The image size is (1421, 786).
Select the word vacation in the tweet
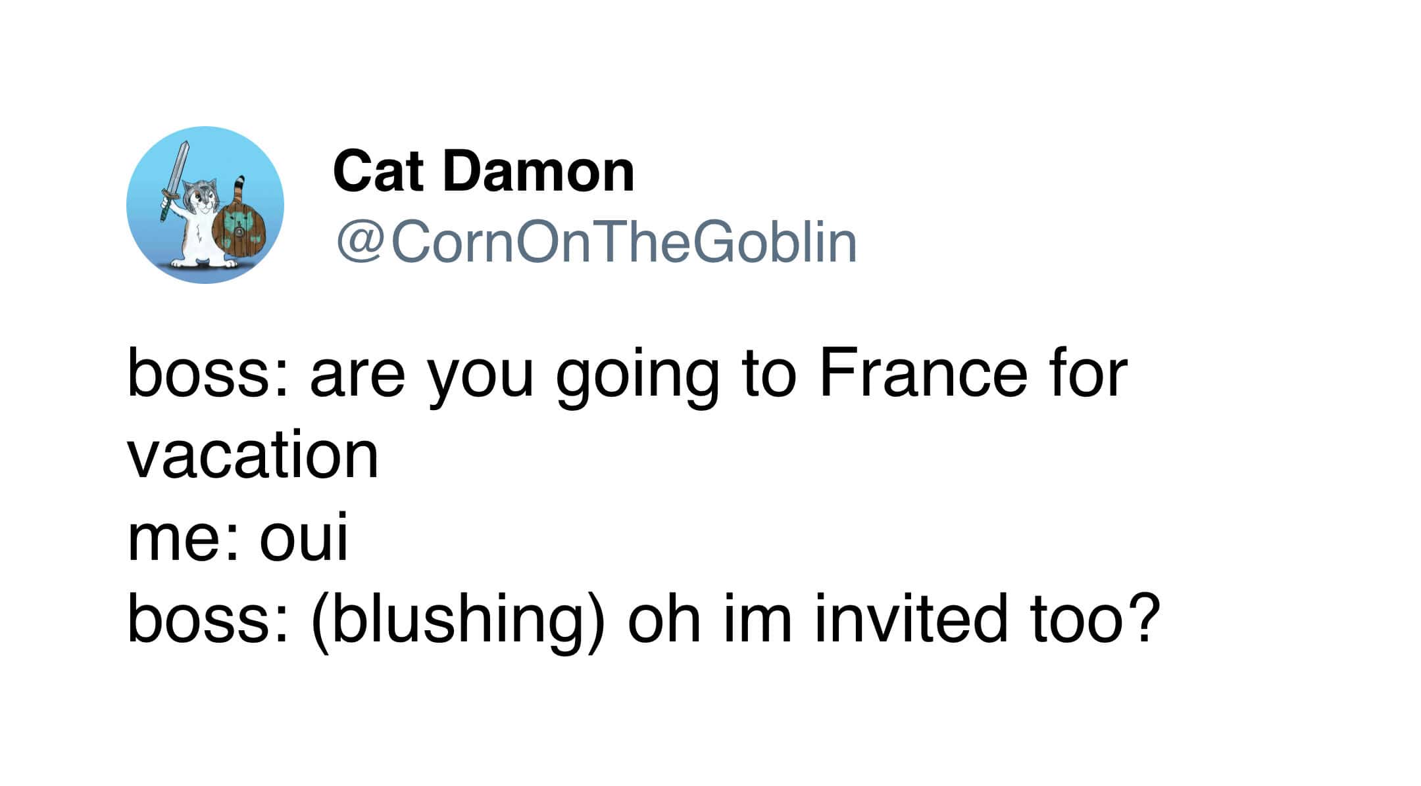253,455
